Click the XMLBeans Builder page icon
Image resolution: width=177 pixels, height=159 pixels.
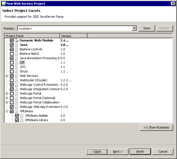click(22, 116)
